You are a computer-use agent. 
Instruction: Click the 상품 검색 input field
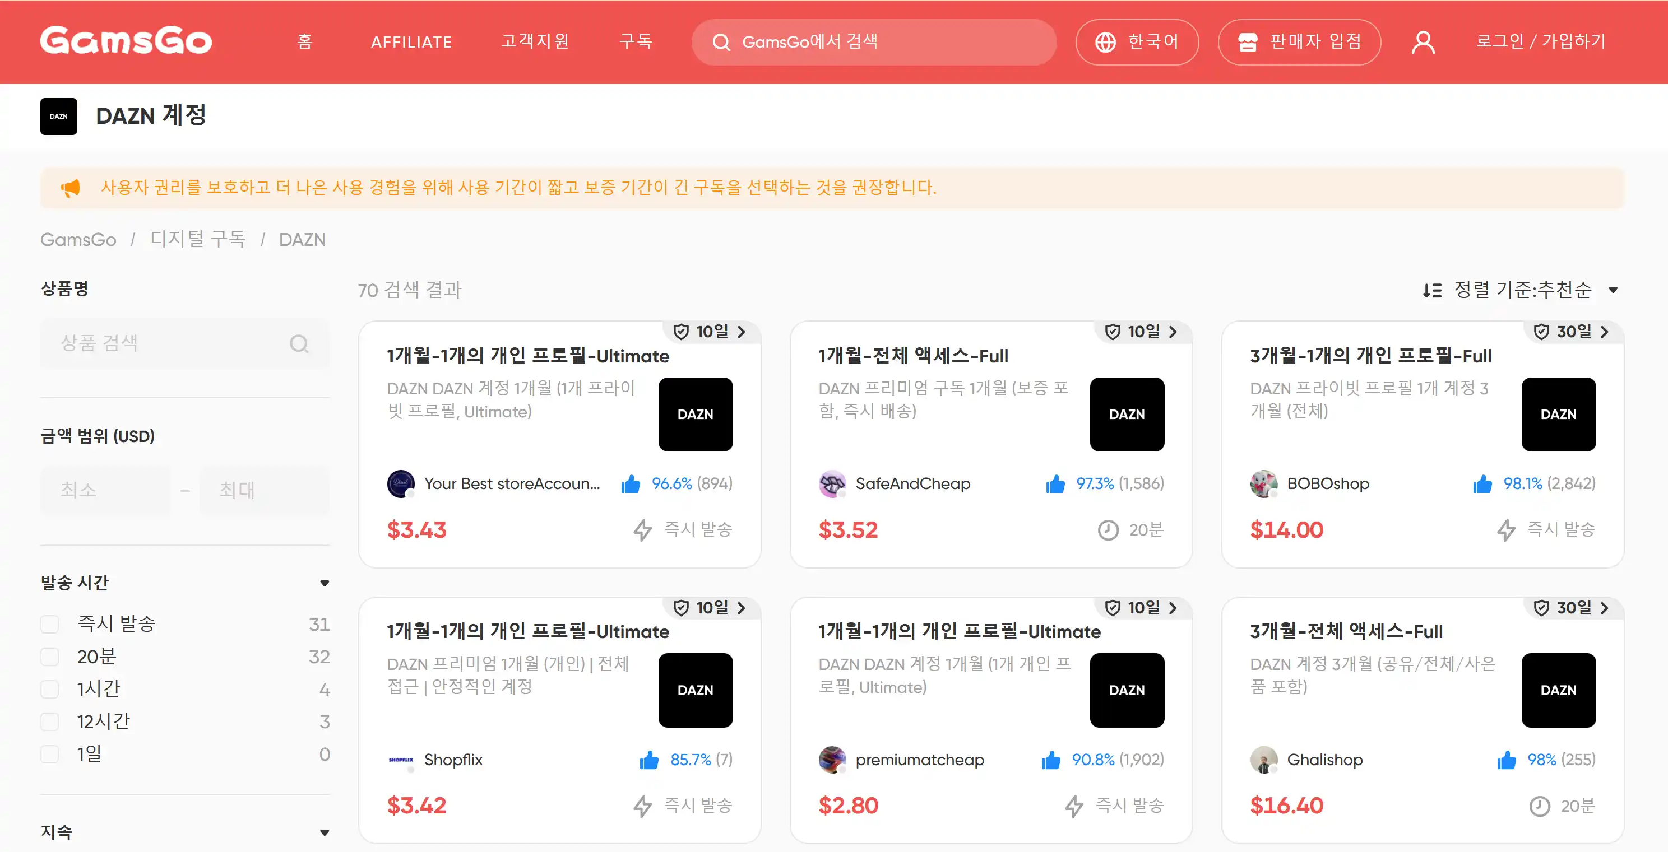click(184, 343)
